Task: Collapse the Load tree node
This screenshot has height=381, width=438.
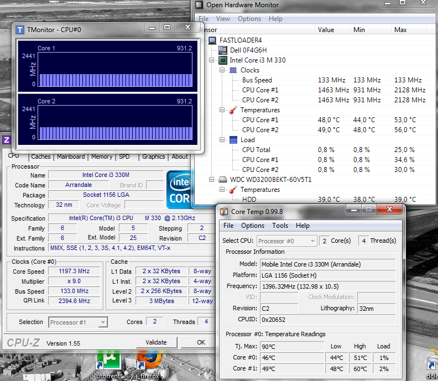Action: click(x=222, y=140)
